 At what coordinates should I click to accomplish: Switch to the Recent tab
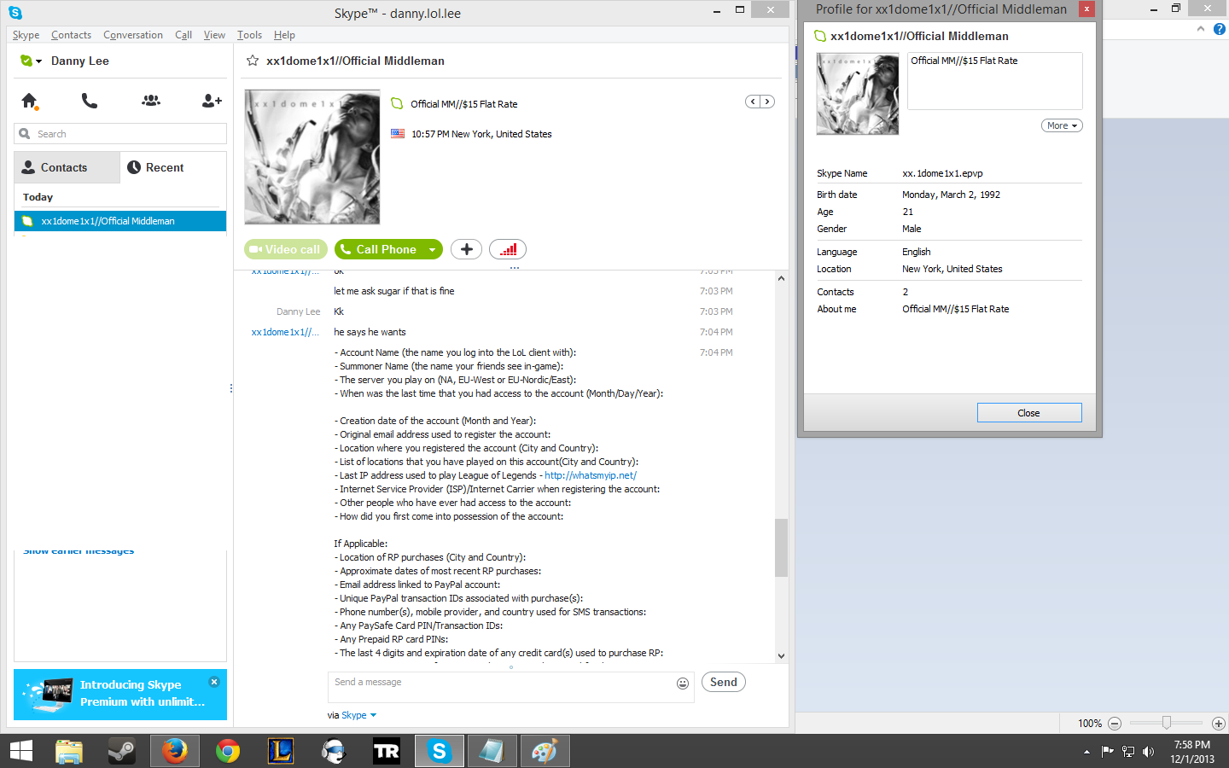pyautogui.click(x=173, y=167)
